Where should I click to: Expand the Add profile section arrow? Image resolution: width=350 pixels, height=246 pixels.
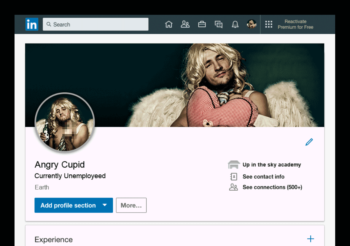coord(104,205)
